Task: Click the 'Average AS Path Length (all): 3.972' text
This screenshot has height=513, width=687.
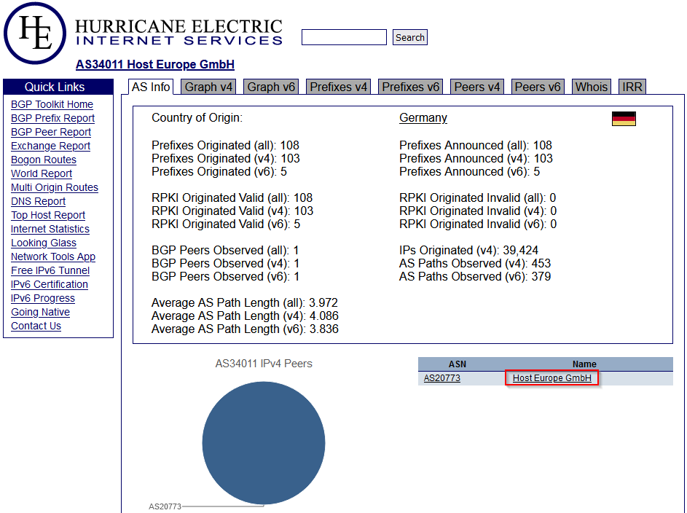Action: pos(245,303)
